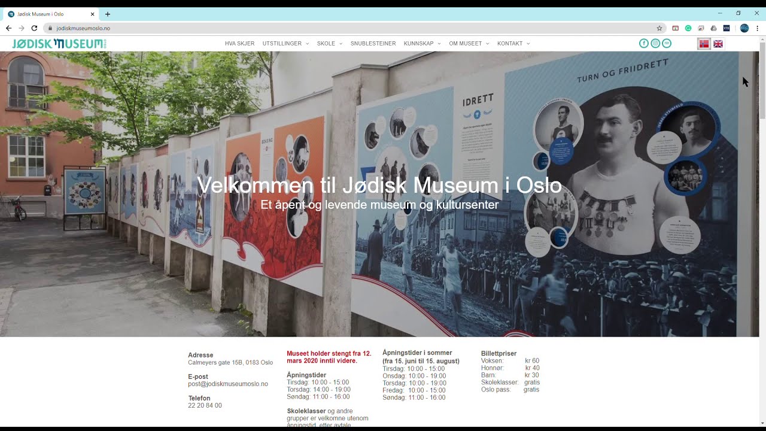Image resolution: width=766 pixels, height=431 pixels.
Task: Click Onsdag 10:00 - 19:00 summer hours
Action: (414, 376)
